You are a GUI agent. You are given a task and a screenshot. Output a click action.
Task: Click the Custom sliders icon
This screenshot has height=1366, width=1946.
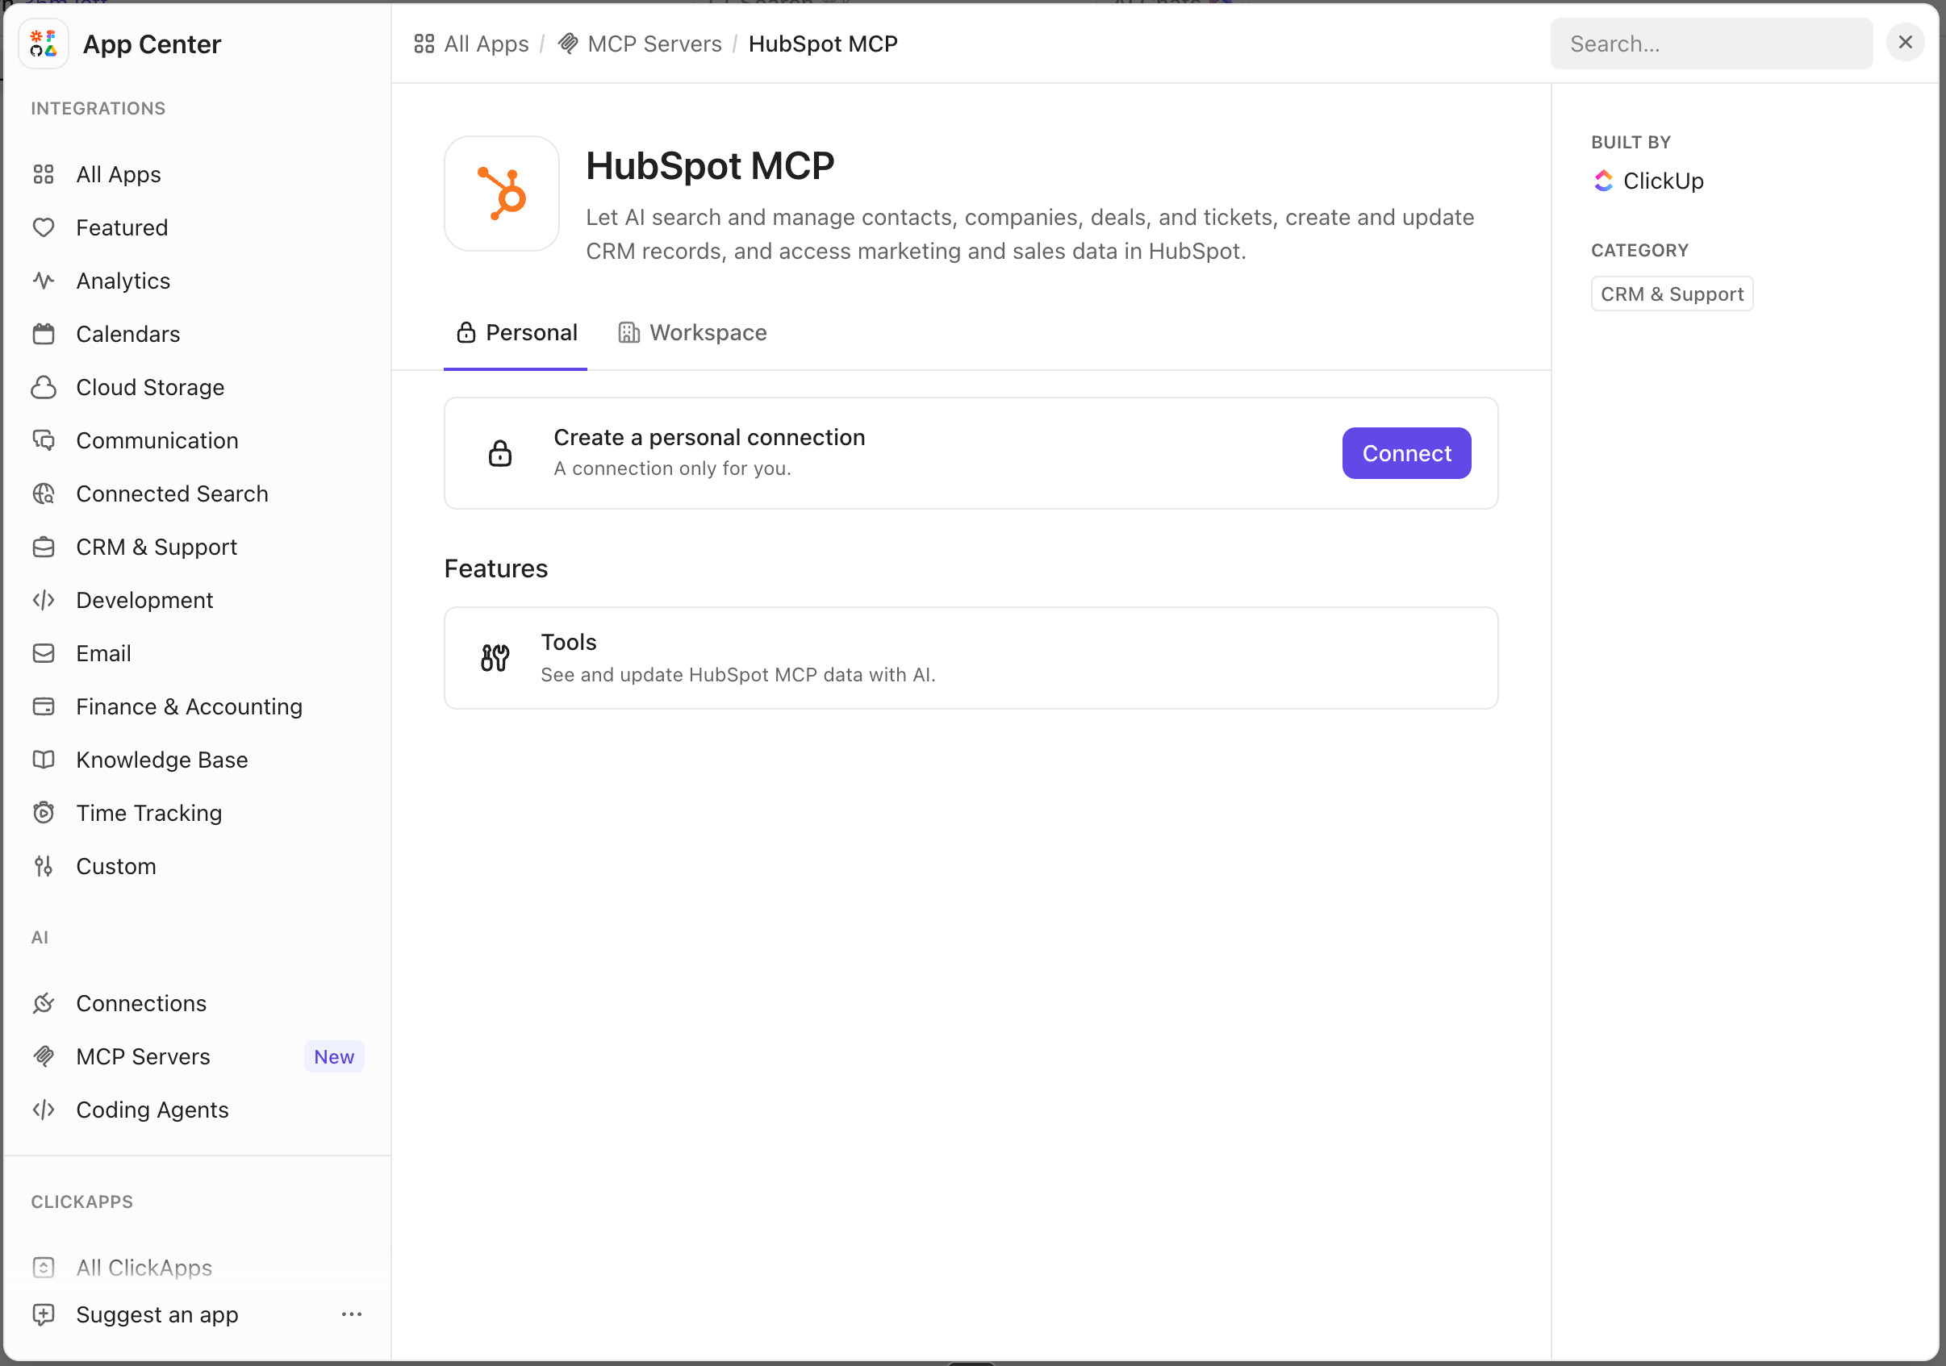(44, 866)
